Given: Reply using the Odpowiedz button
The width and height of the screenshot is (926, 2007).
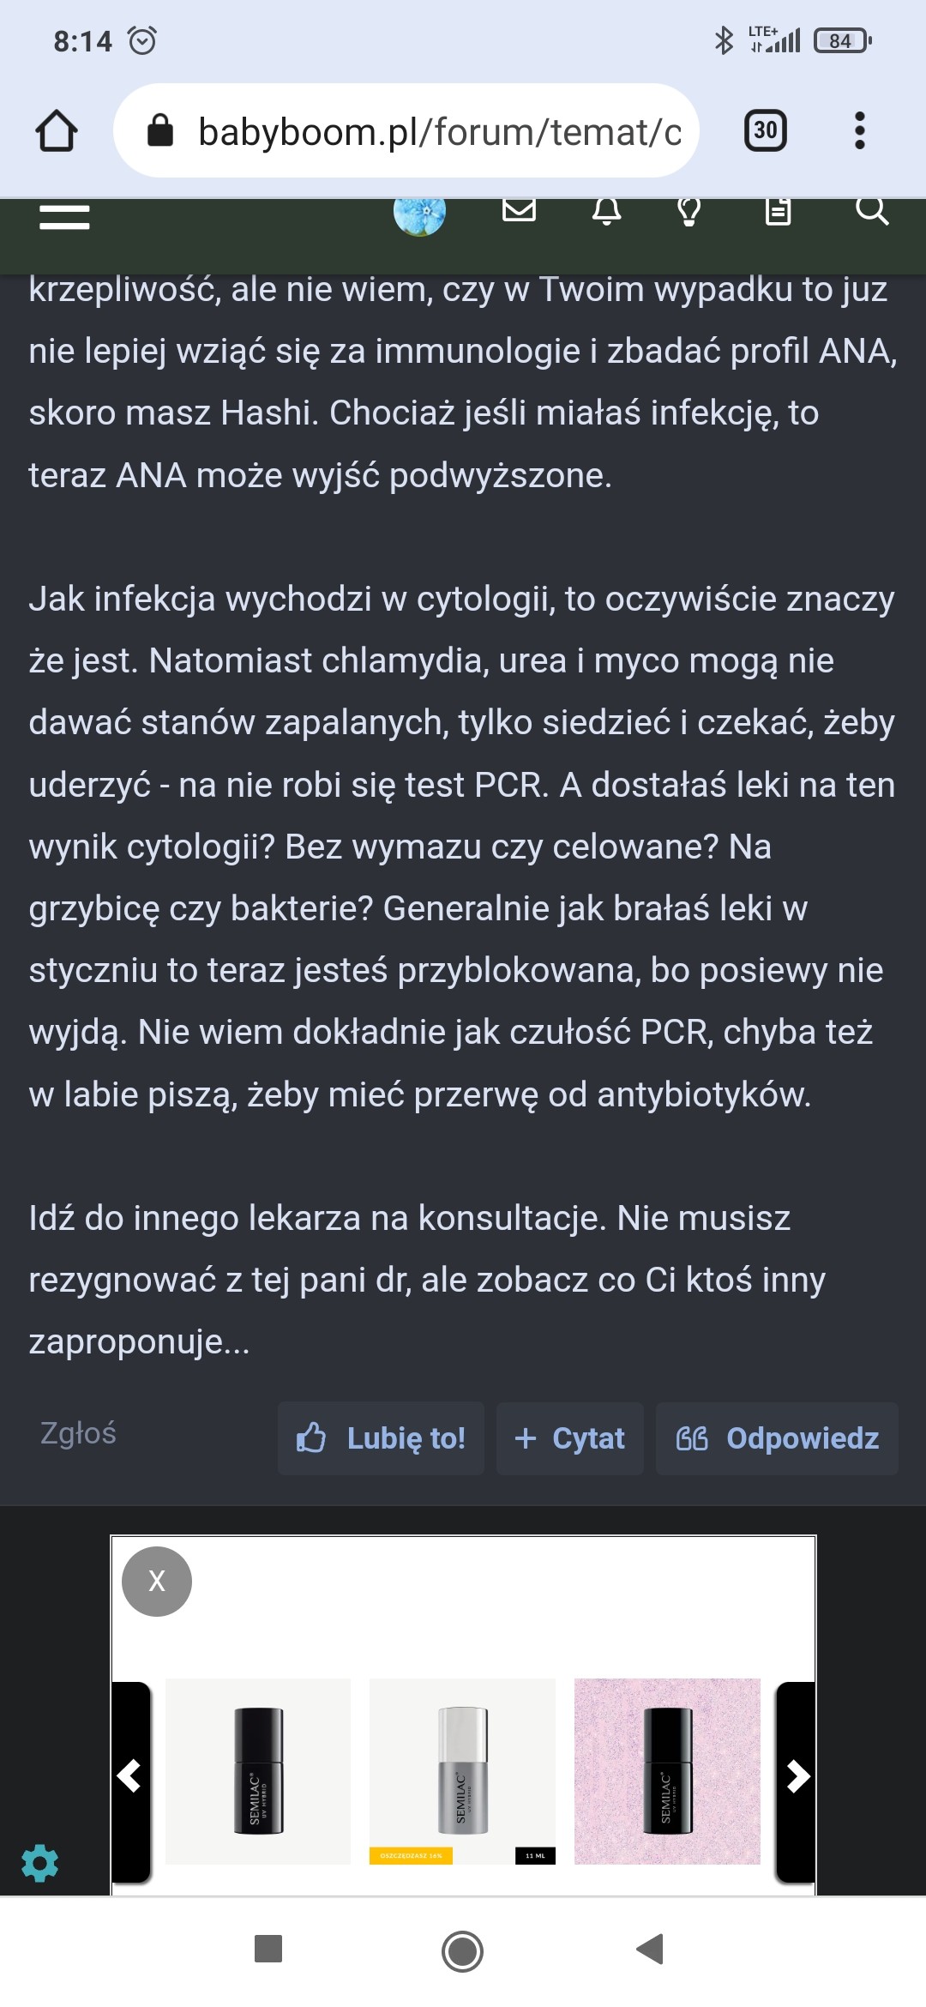Looking at the screenshot, I should [x=777, y=1438].
